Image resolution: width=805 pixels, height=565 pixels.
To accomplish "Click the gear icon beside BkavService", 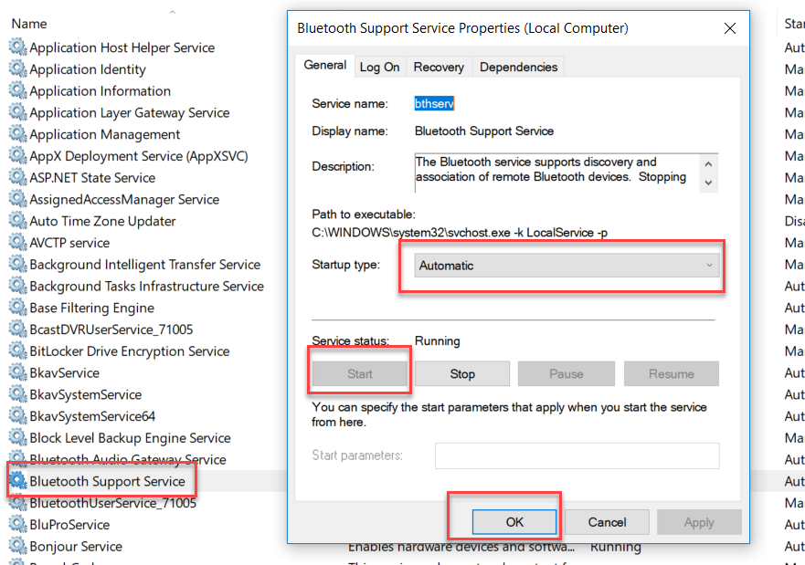I will click(17, 373).
